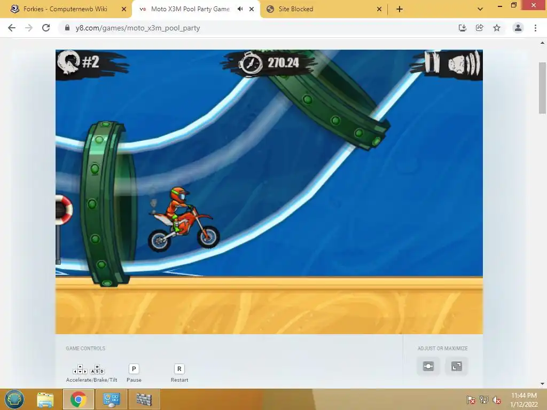Reload the current page
Screen dimensions: 547x410
click(x=46, y=28)
